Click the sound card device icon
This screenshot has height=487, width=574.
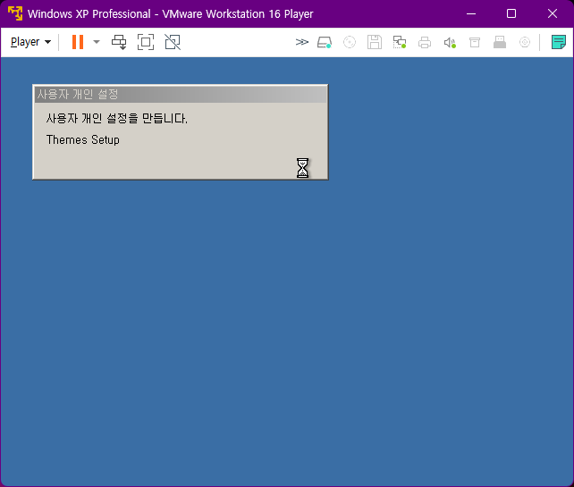(x=450, y=42)
